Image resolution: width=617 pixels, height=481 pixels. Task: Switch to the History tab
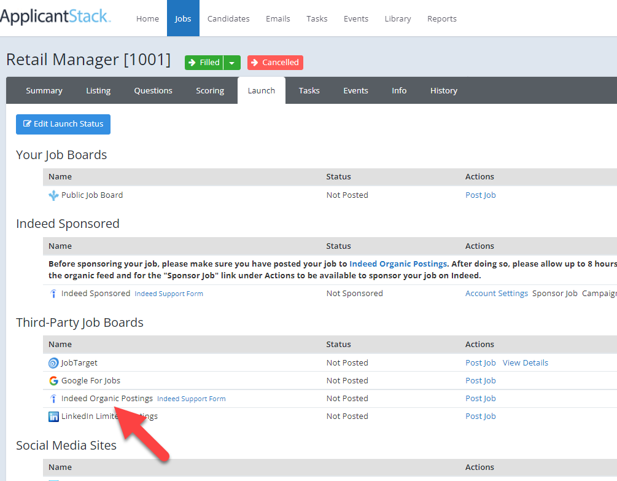pos(443,91)
